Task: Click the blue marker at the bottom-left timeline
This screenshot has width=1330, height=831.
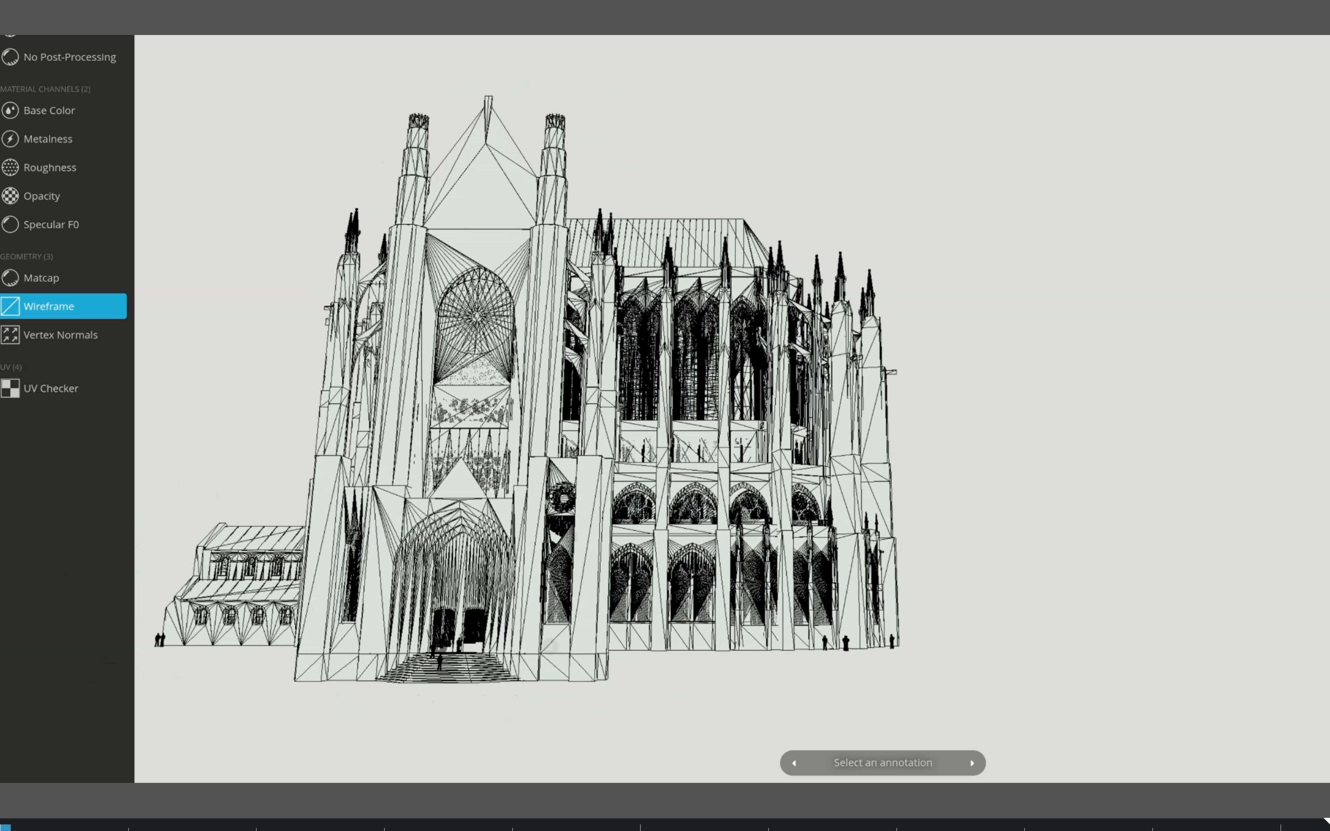Action: tap(5, 827)
